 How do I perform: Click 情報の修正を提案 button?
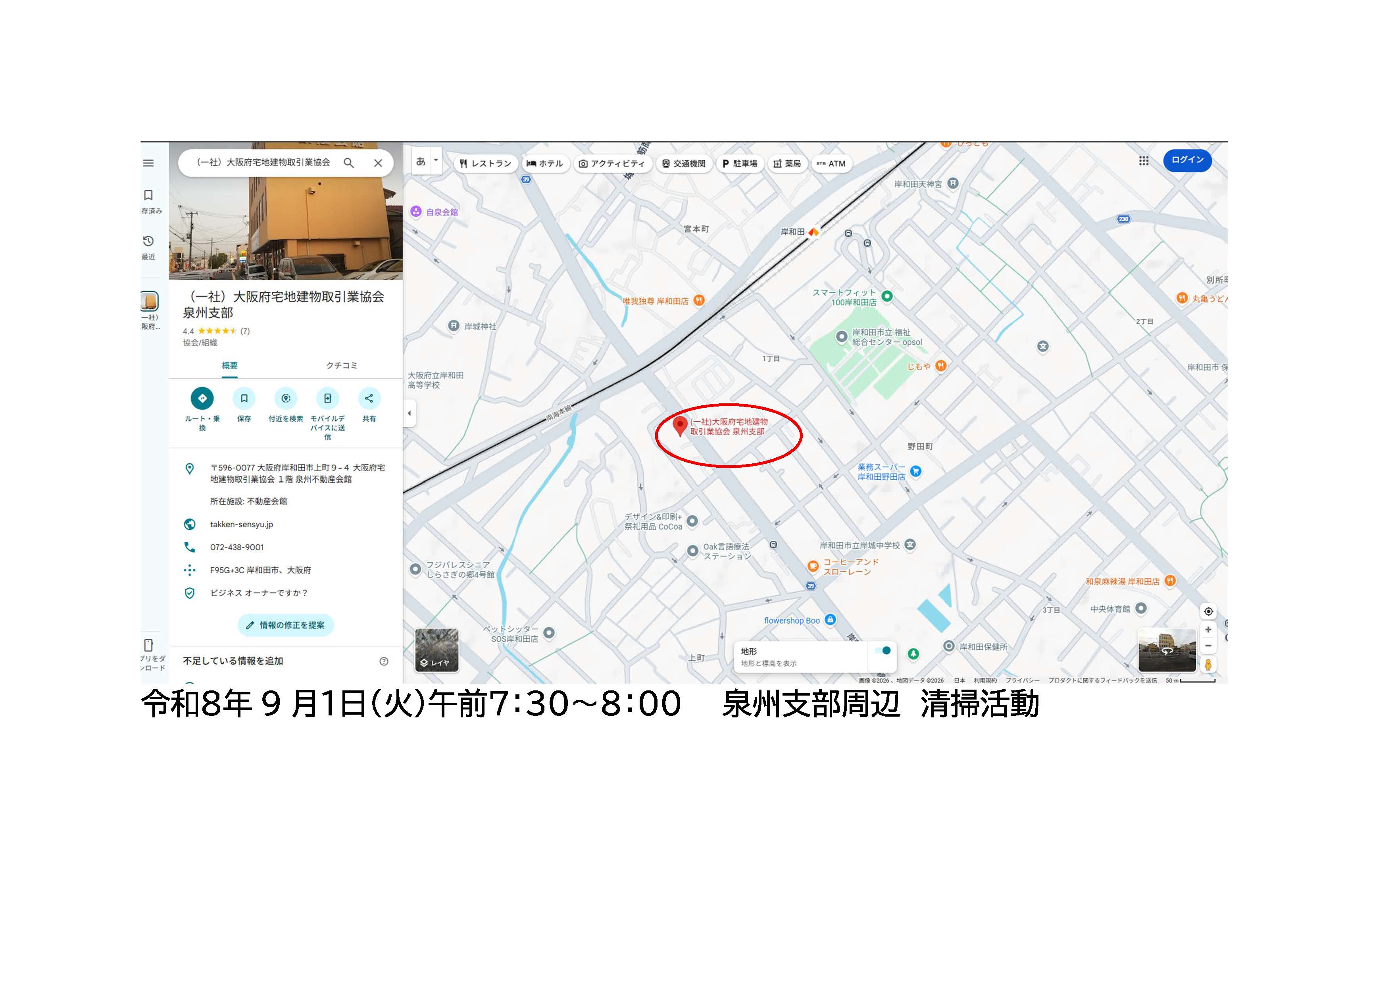click(286, 625)
